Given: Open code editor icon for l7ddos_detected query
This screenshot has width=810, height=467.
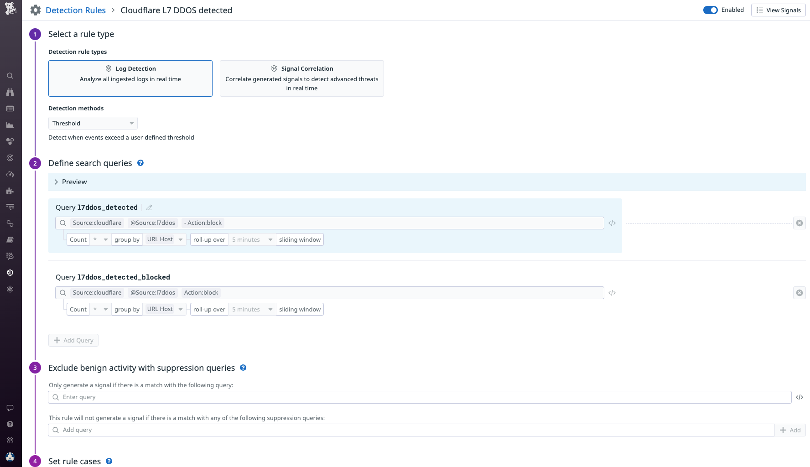Looking at the screenshot, I should 612,223.
